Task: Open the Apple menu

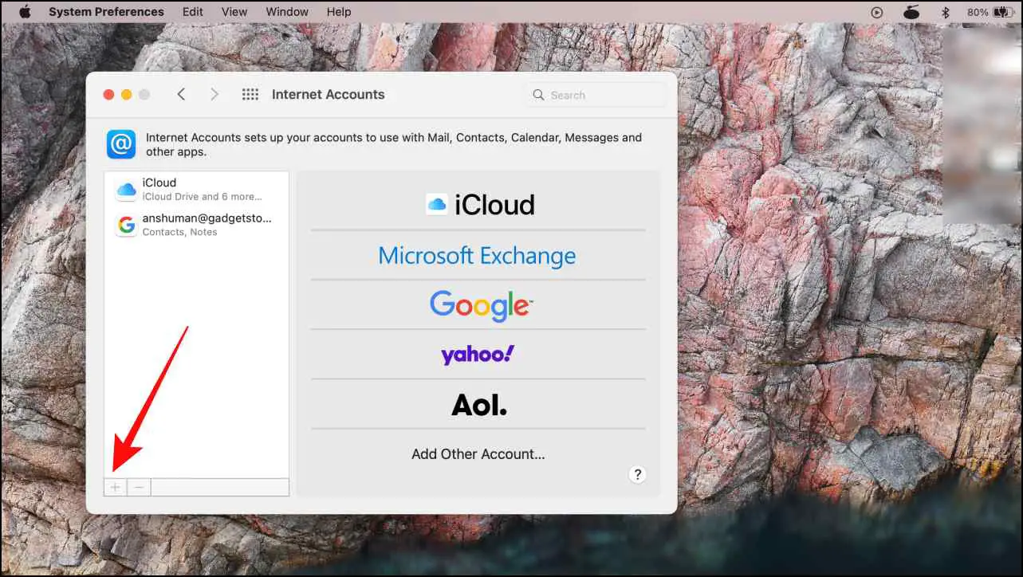Action: [24, 11]
